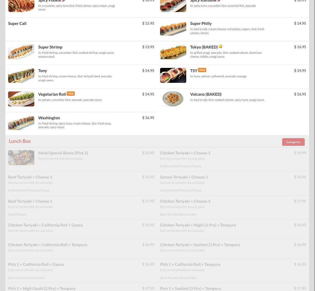This screenshot has height=291, width=317.
Task: Open the Washington roll image
Action: (x=21, y=122)
